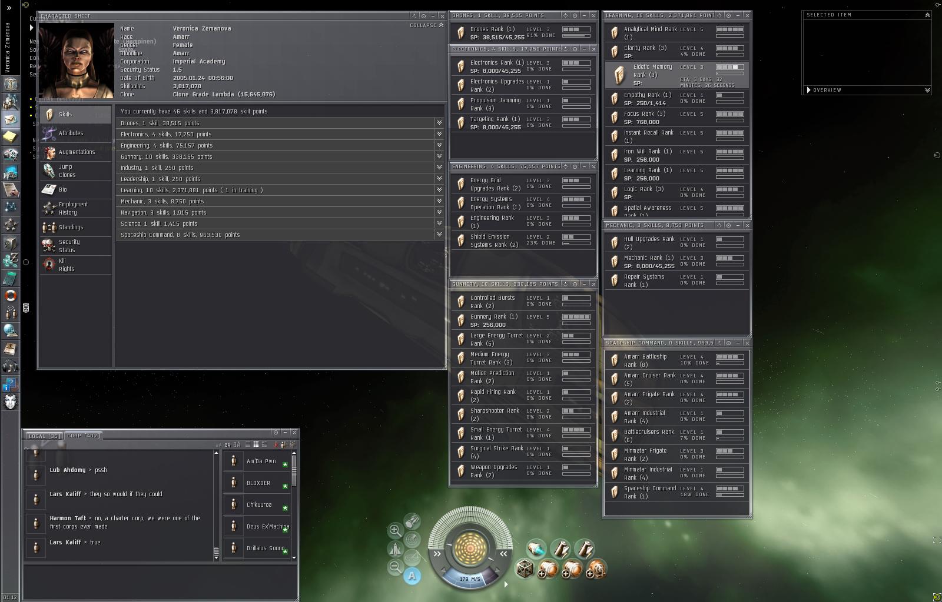Image resolution: width=942 pixels, height=602 pixels.
Task: Open the Calculator icon in the sidebar
Action: pyautogui.click(x=10, y=278)
